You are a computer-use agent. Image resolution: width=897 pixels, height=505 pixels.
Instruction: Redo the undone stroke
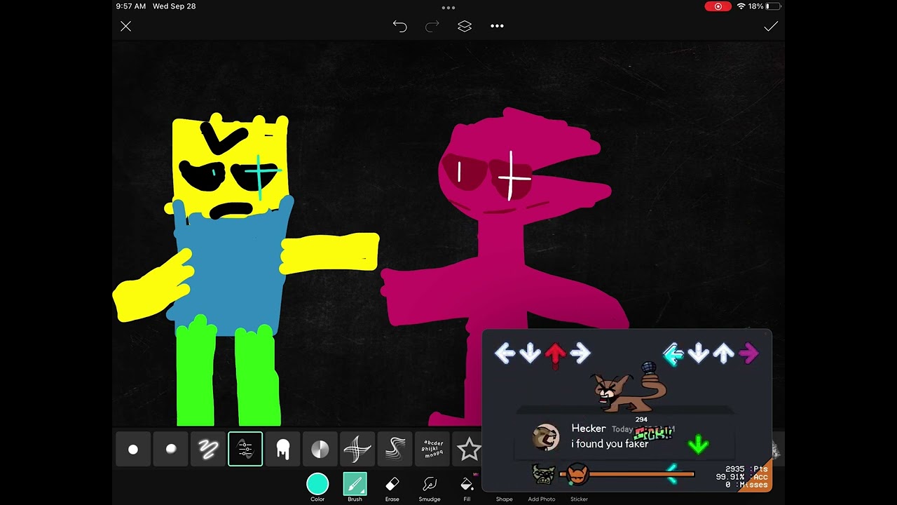[x=432, y=26]
